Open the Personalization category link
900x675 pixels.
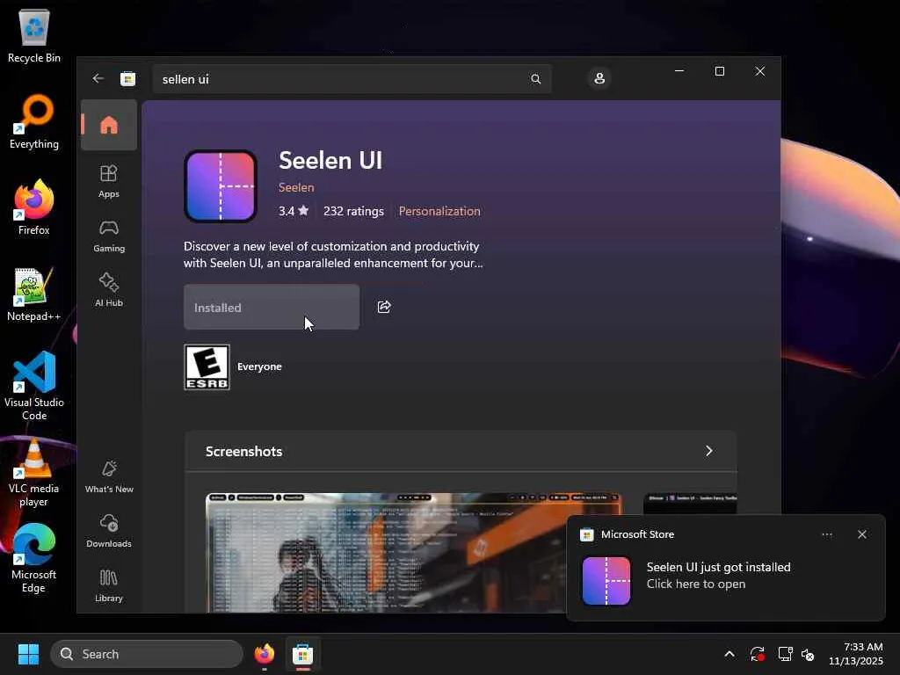click(439, 211)
